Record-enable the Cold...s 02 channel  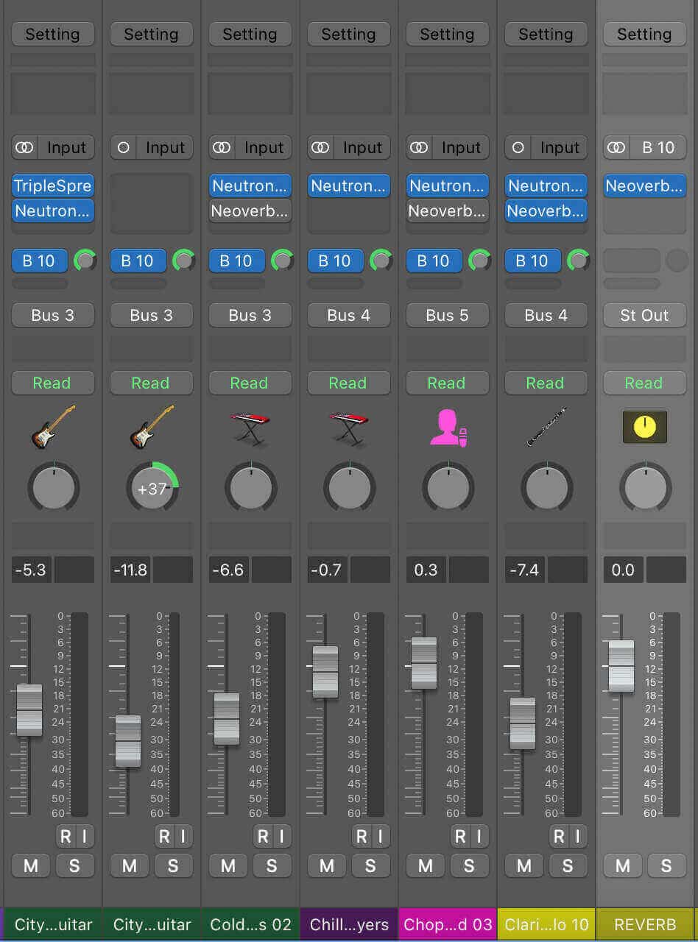263,836
